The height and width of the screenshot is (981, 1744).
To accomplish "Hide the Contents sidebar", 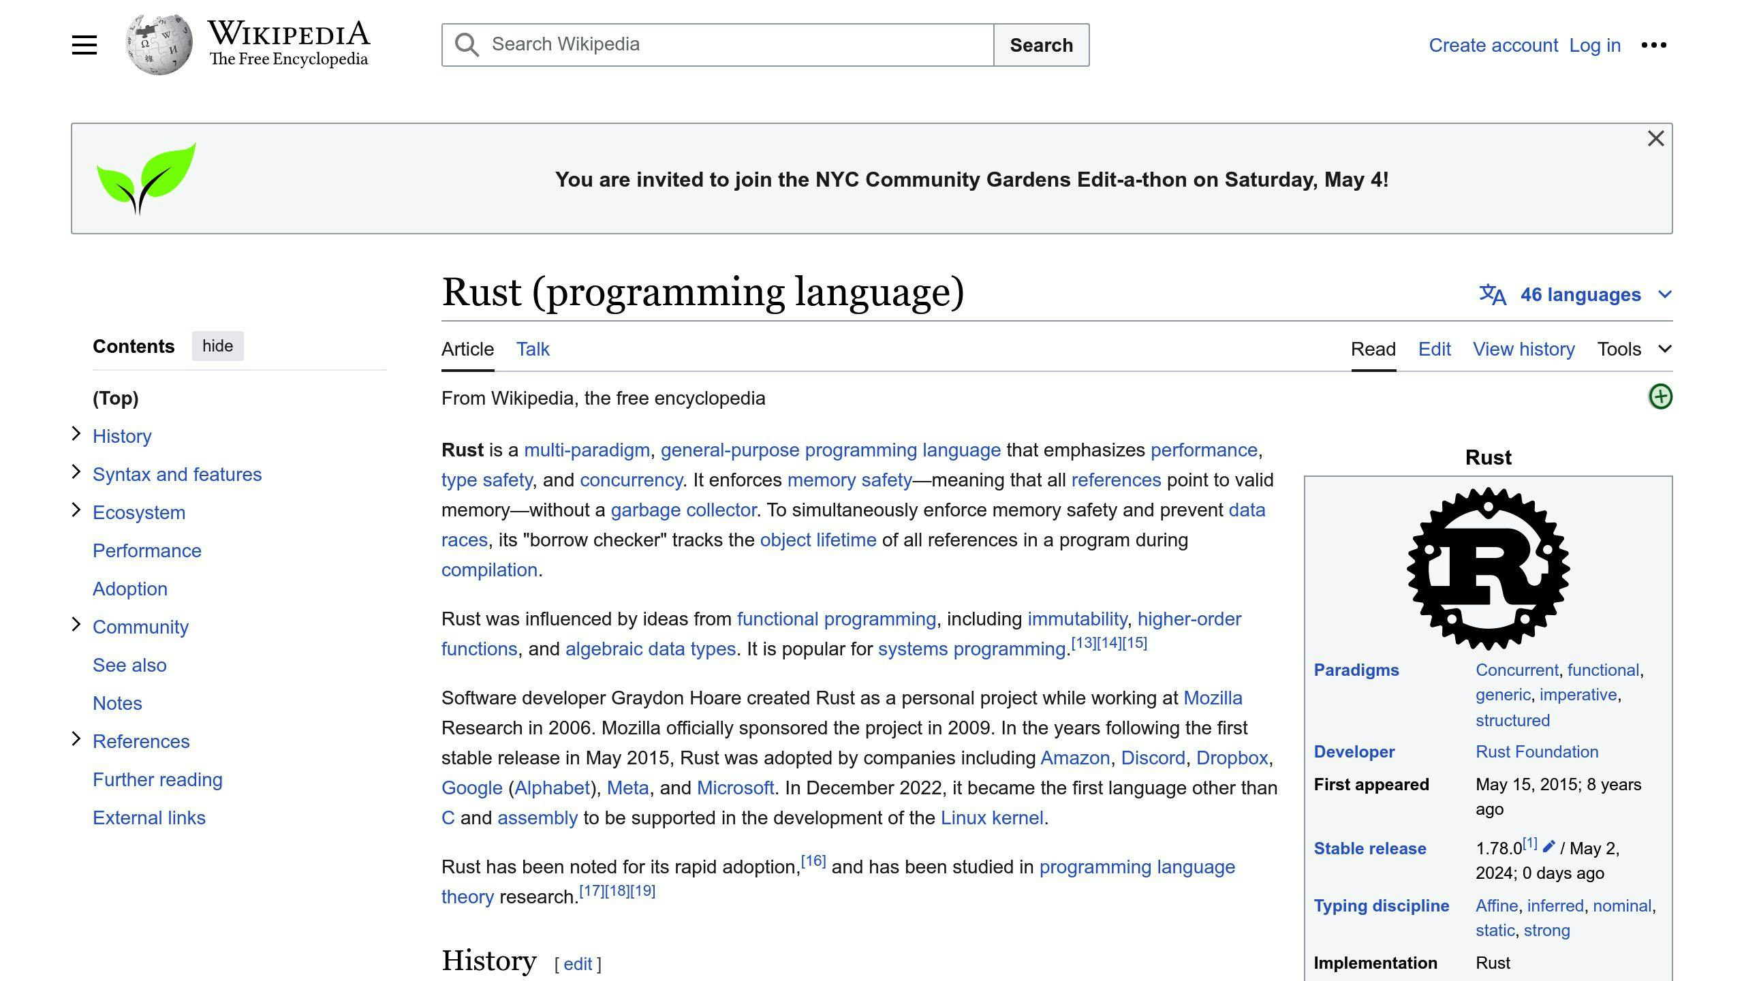I will click(x=217, y=346).
